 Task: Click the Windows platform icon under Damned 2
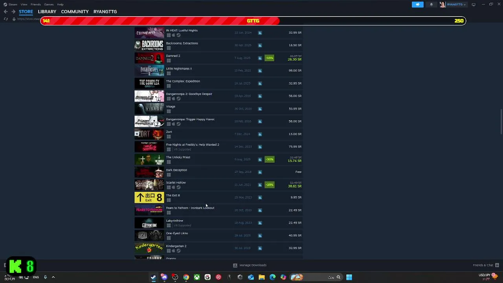169,61
